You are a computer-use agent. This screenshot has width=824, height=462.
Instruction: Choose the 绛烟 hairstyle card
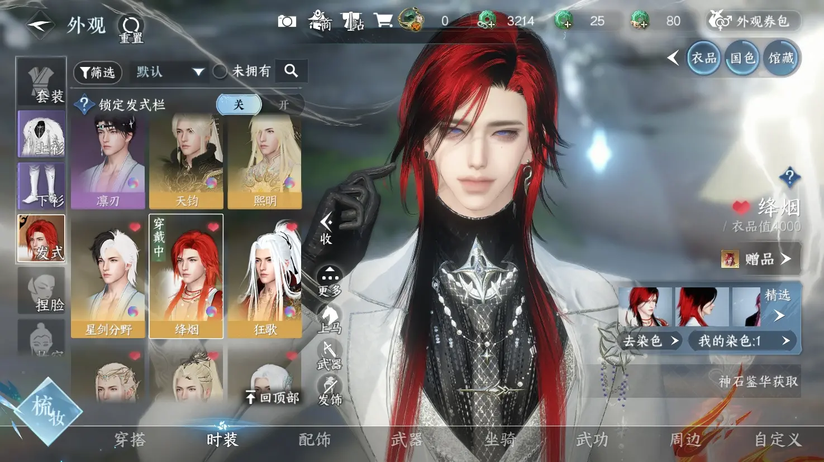(x=186, y=276)
